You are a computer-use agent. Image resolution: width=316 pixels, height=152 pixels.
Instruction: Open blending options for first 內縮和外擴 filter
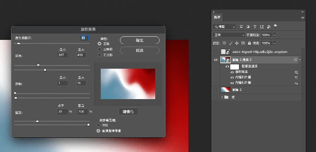(296, 77)
